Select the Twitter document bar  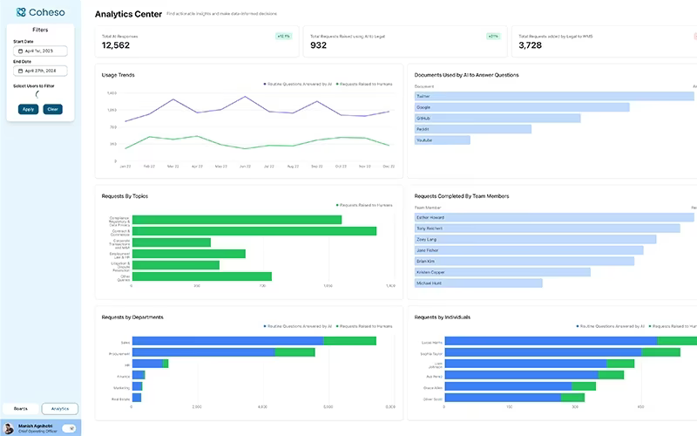[554, 96]
